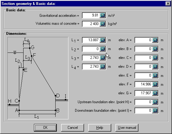Click the OK button
Viewport: 172px width, 134px height.
(x=45, y=128)
